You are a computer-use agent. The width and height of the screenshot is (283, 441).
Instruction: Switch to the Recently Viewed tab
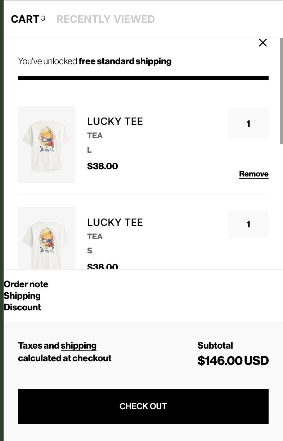pos(106,19)
